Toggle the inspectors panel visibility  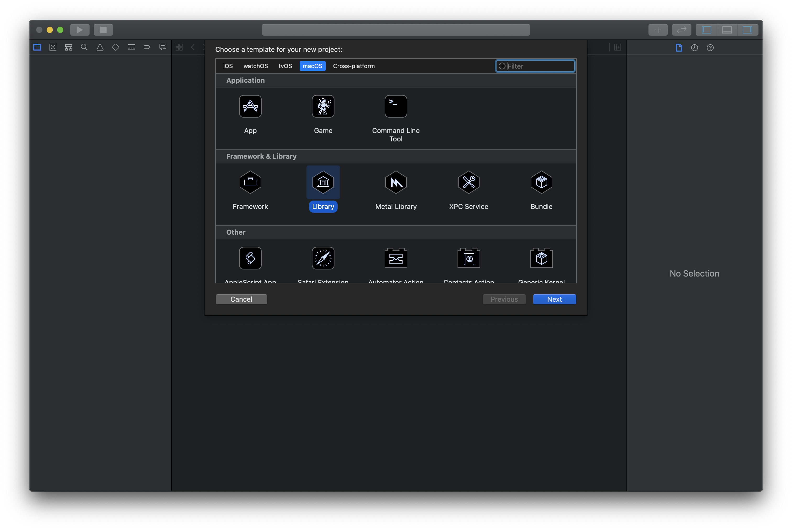pyautogui.click(x=747, y=30)
